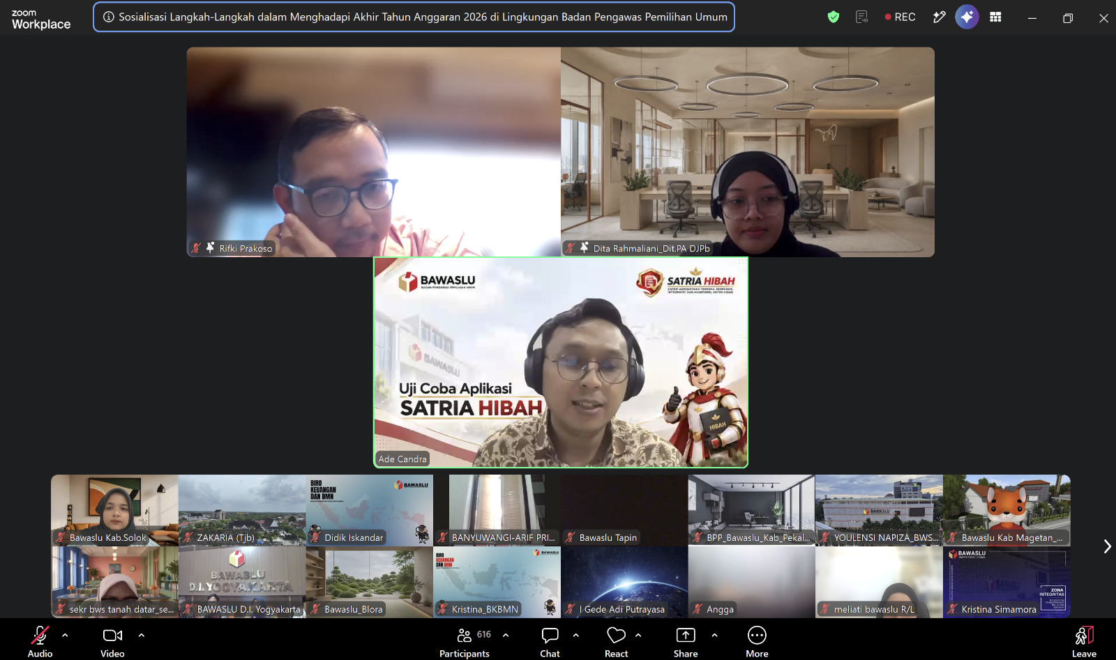Select the Bawaslu Tapin thumbnail
Image resolution: width=1116 pixels, height=660 pixels.
624,510
